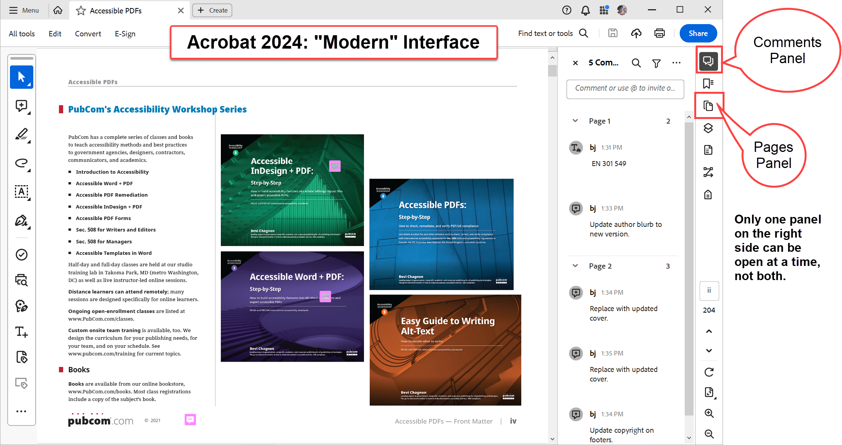Open the comments panel more options menu

point(676,63)
